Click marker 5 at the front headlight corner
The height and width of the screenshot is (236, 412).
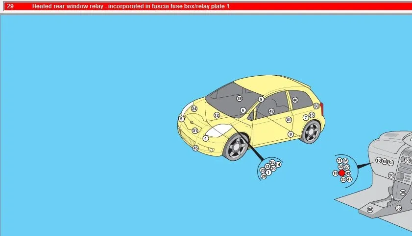pyautogui.click(x=181, y=119)
